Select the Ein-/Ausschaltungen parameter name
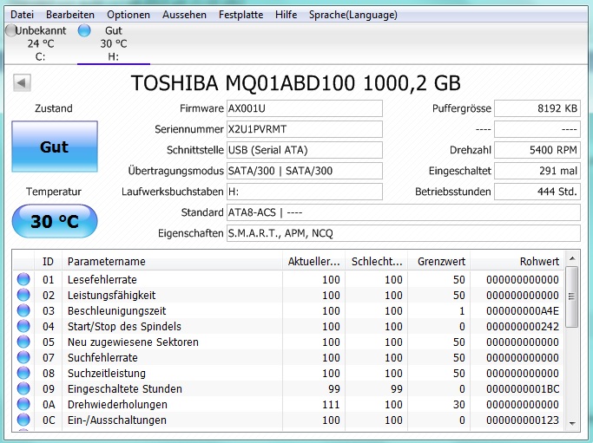Image resolution: width=593 pixels, height=443 pixels. [x=117, y=420]
